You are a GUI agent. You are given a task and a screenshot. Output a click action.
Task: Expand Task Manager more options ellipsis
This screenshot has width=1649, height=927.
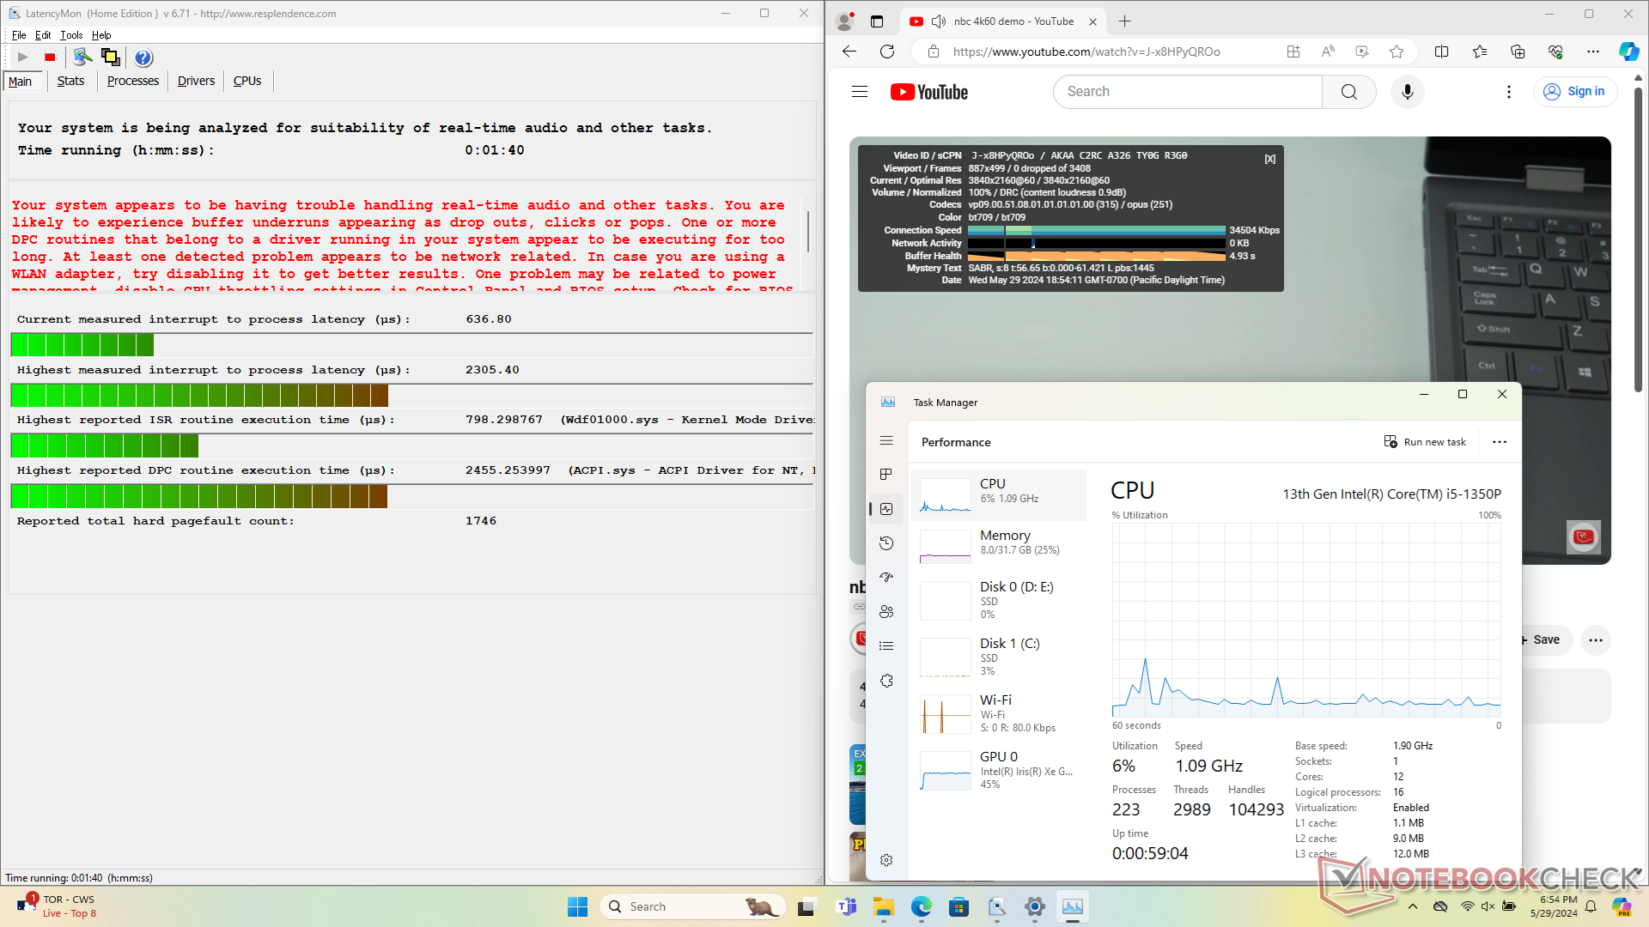[1500, 442]
